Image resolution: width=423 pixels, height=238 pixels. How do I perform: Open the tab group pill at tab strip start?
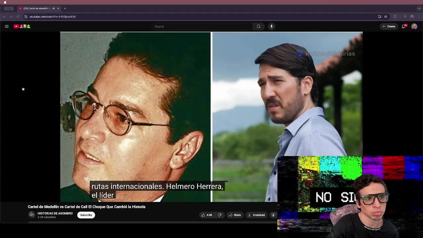click(9, 9)
